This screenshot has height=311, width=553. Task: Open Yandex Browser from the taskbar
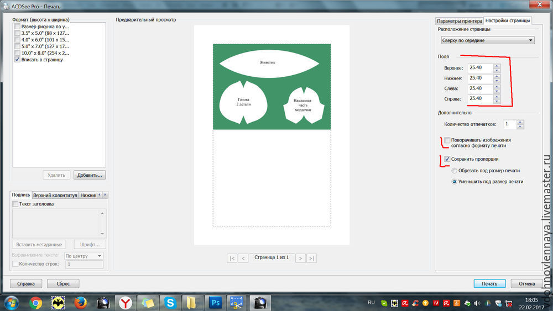click(x=126, y=303)
